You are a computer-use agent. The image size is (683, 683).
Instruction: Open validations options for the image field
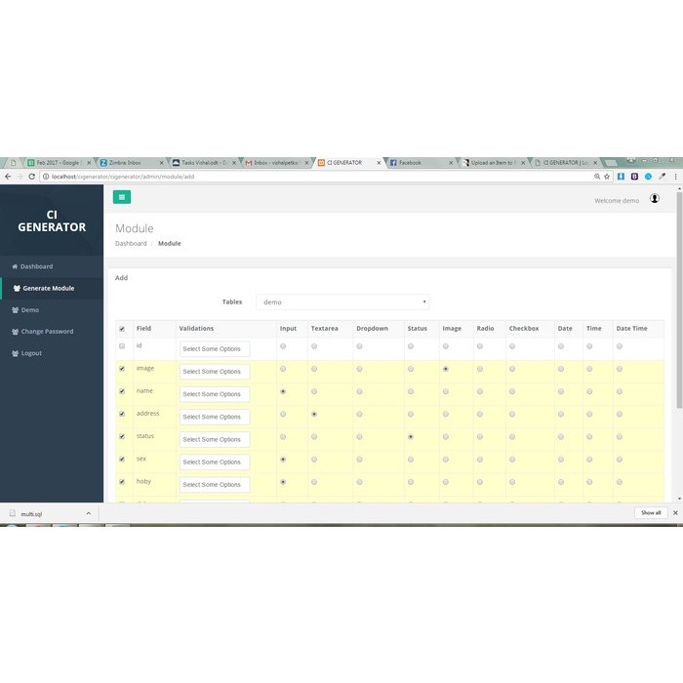(215, 372)
